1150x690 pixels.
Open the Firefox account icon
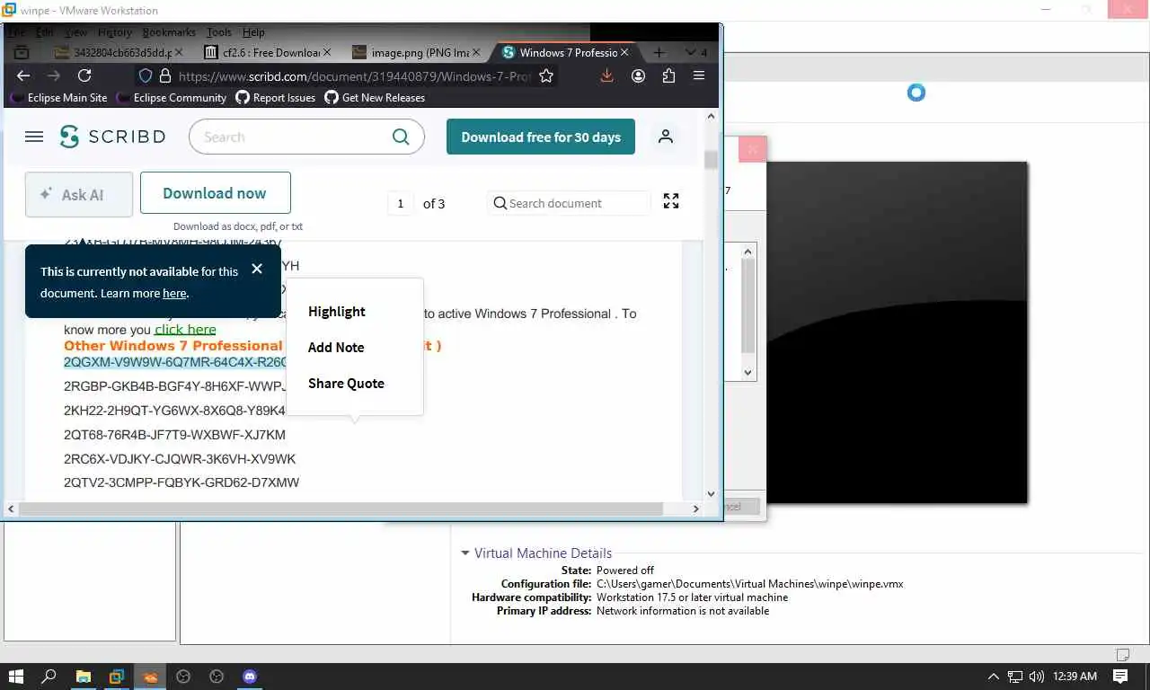coord(638,76)
